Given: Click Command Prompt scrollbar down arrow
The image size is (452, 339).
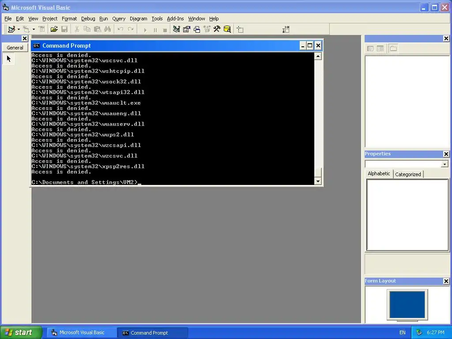Looking at the screenshot, I should click(318, 181).
